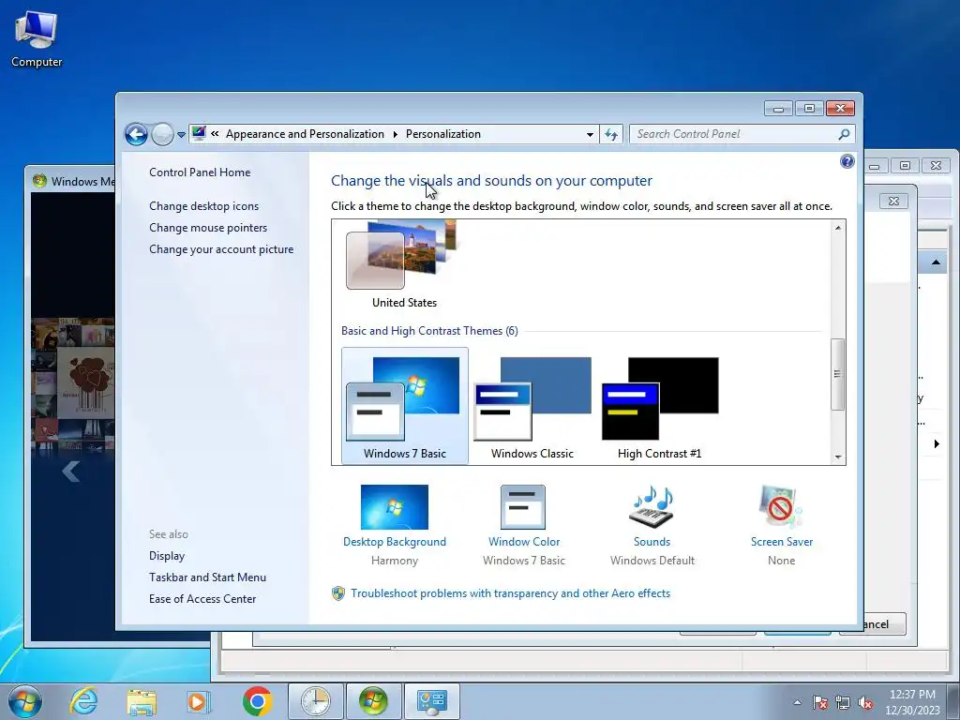960x720 pixels.
Task: Select the Windows Classic theme
Action: (x=532, y=405)
